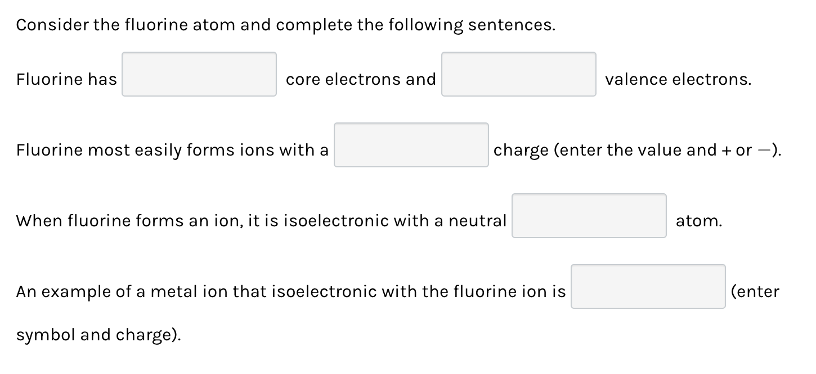Click the '+ or −' charge hint symbols
816x374 pixels.
[744, 150]
